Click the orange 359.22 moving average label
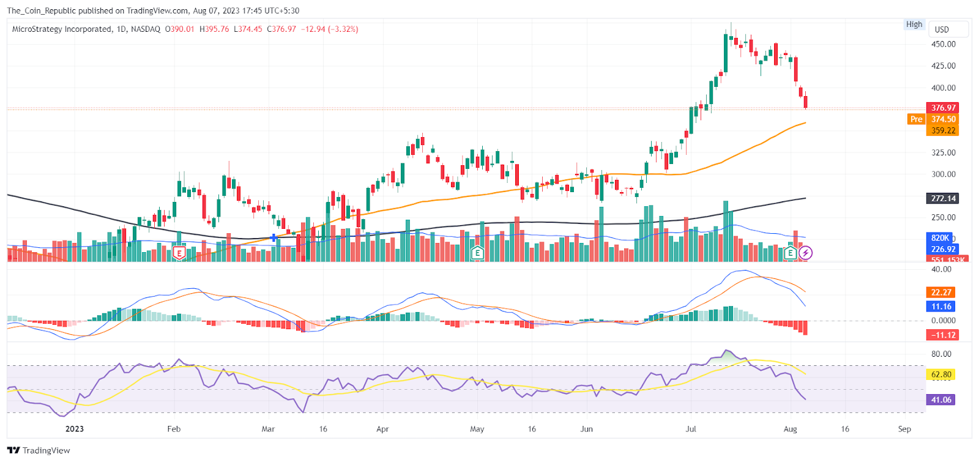This screenshot has width=979, height=462. 943,130
